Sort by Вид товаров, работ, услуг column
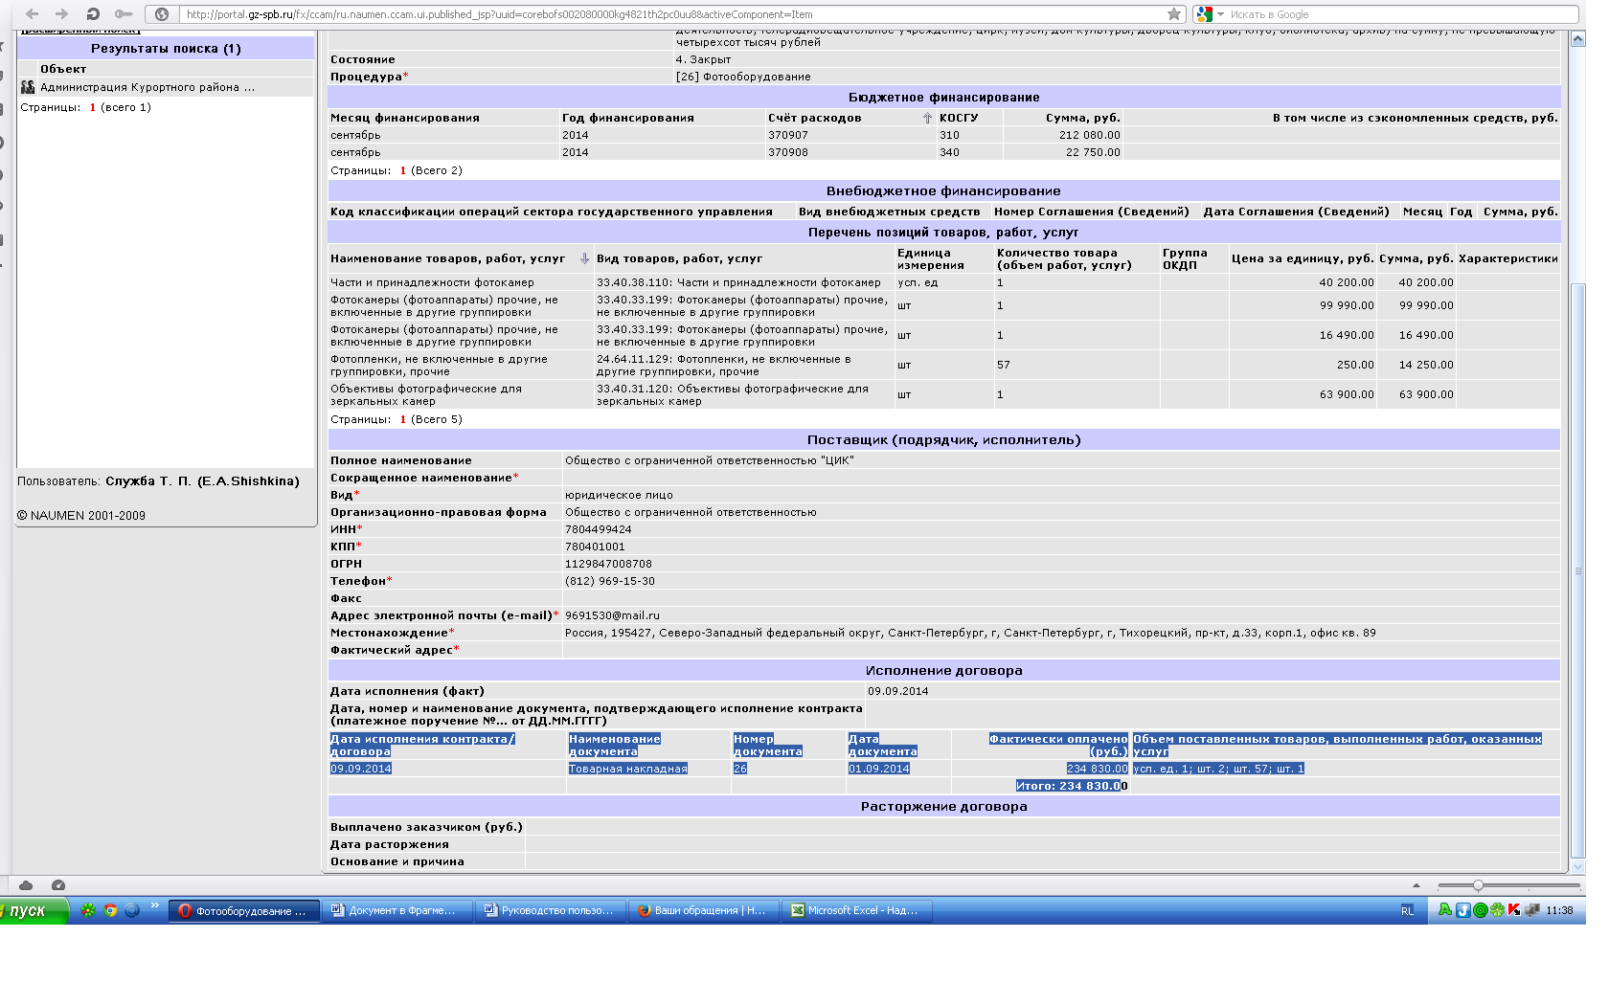This screenshot has width=1609, height=1005. click(679, 258)
